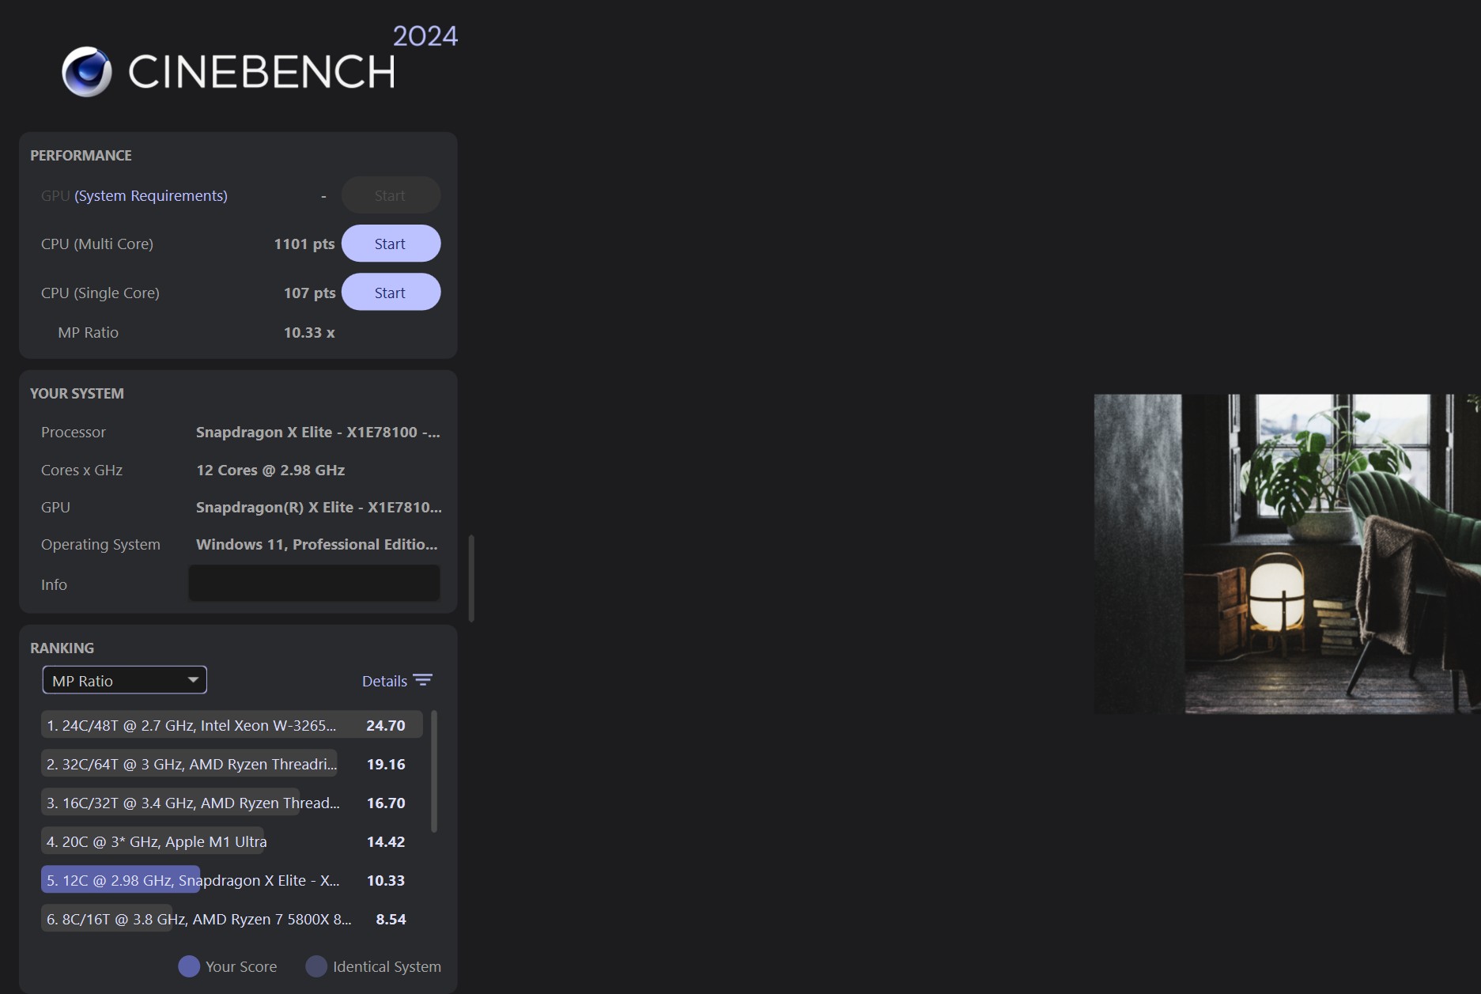
Task: Click the Your Score legend circle
Action: coord(189,966)
